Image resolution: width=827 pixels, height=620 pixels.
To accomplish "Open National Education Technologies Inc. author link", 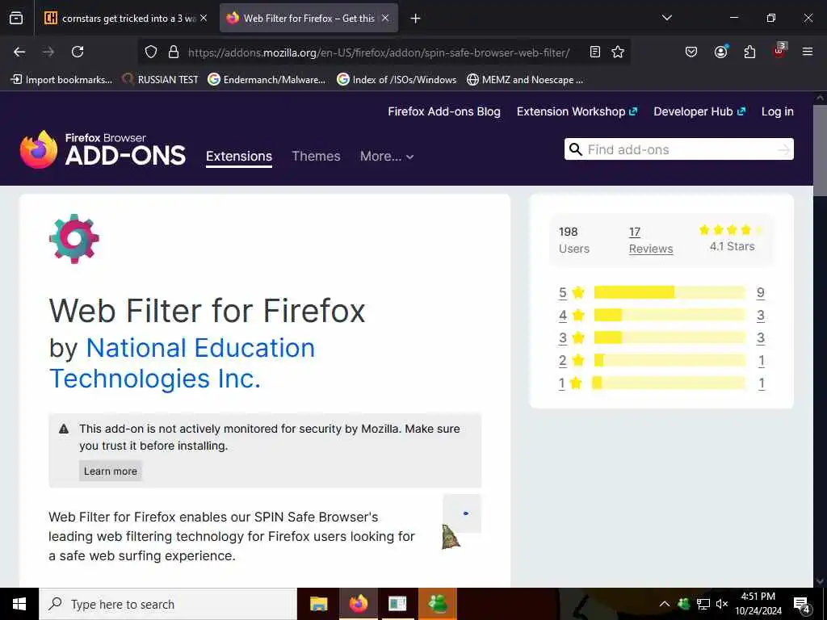I will click(x=182, y=363).
